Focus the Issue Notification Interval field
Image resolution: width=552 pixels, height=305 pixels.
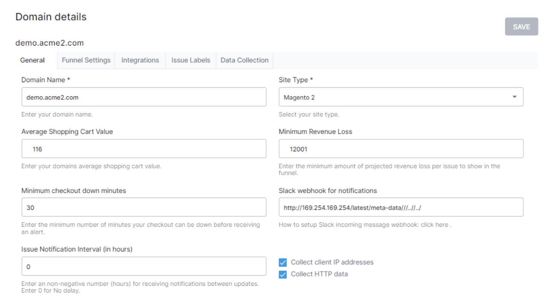(143, 267)
